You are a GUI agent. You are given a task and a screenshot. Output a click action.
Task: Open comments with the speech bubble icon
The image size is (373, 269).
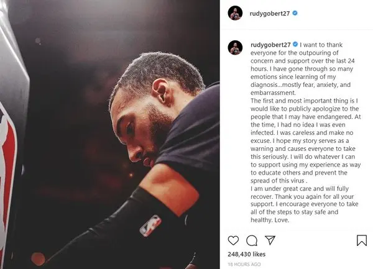click(252, 240)
